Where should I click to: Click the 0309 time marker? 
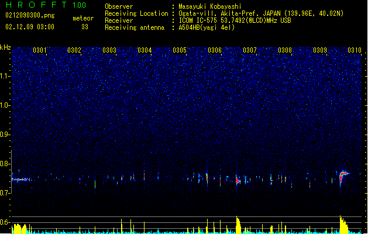[320, 50]
